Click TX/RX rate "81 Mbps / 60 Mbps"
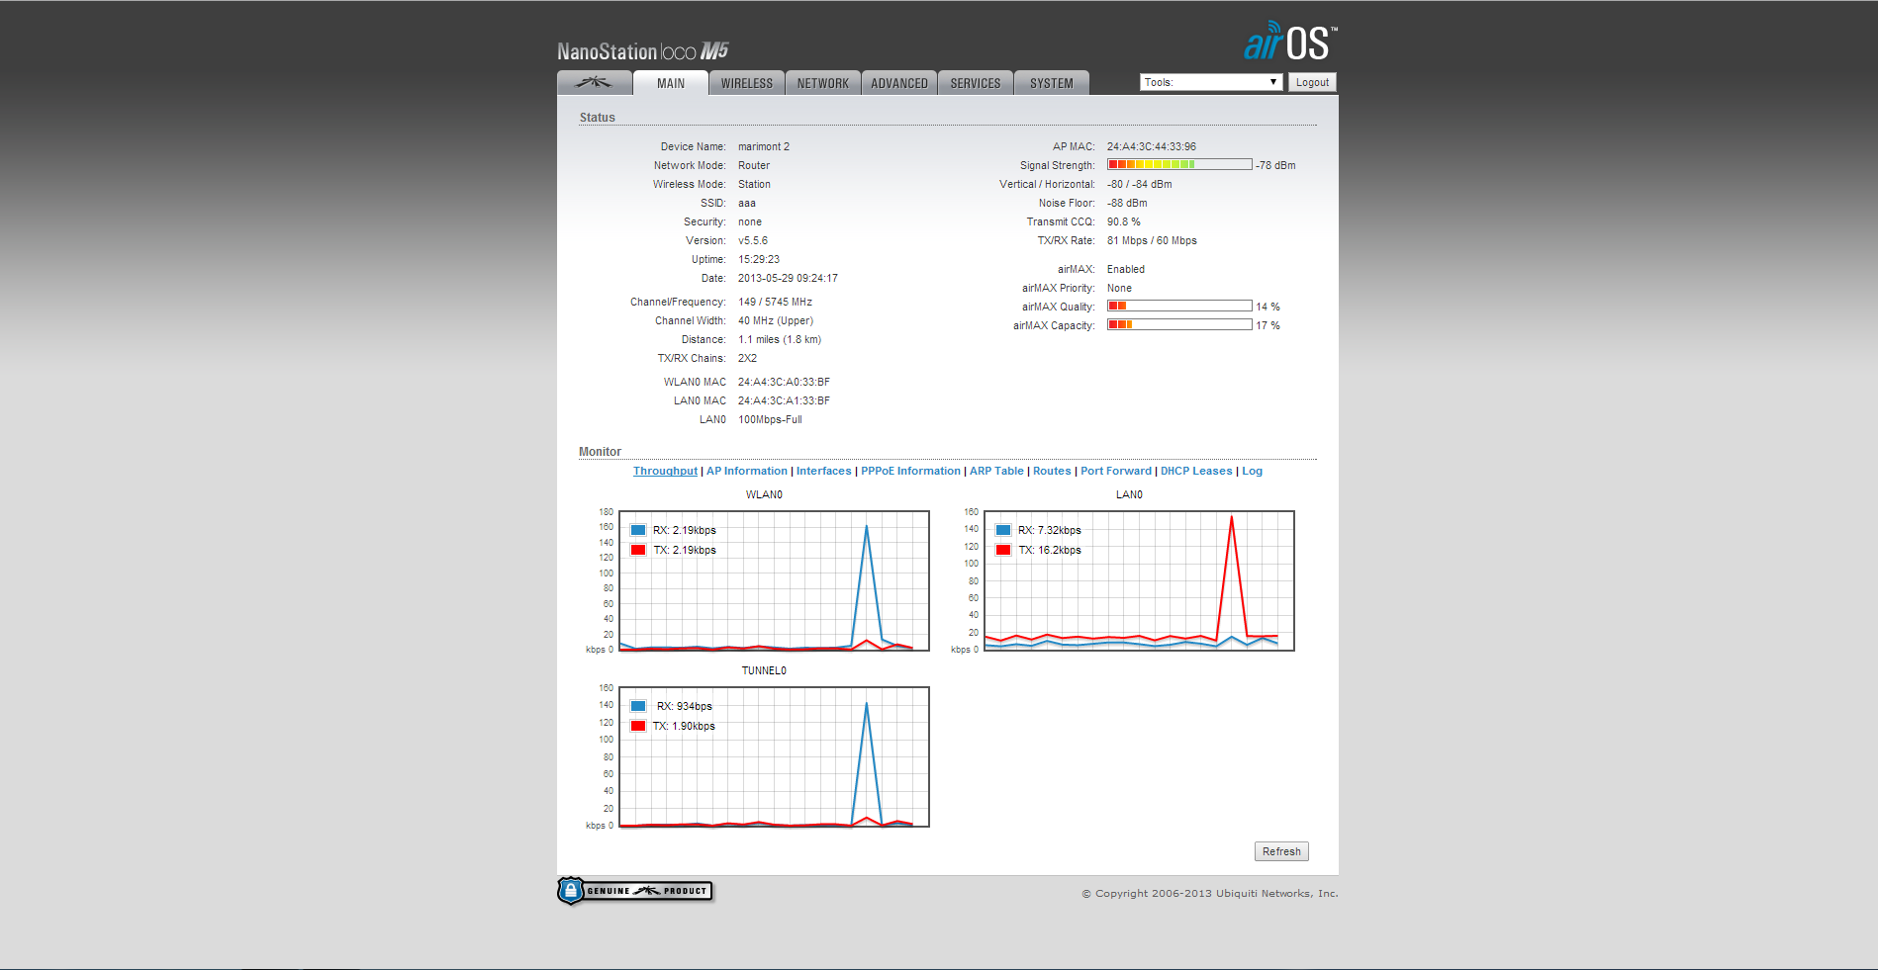1878x970 pixels. point(1152,240)
